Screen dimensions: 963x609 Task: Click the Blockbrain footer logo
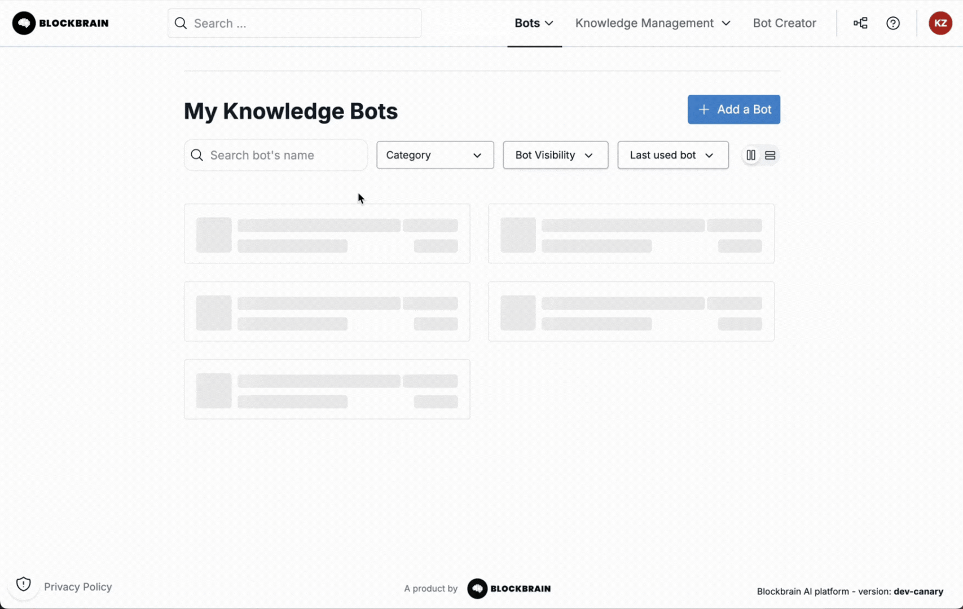509,589
